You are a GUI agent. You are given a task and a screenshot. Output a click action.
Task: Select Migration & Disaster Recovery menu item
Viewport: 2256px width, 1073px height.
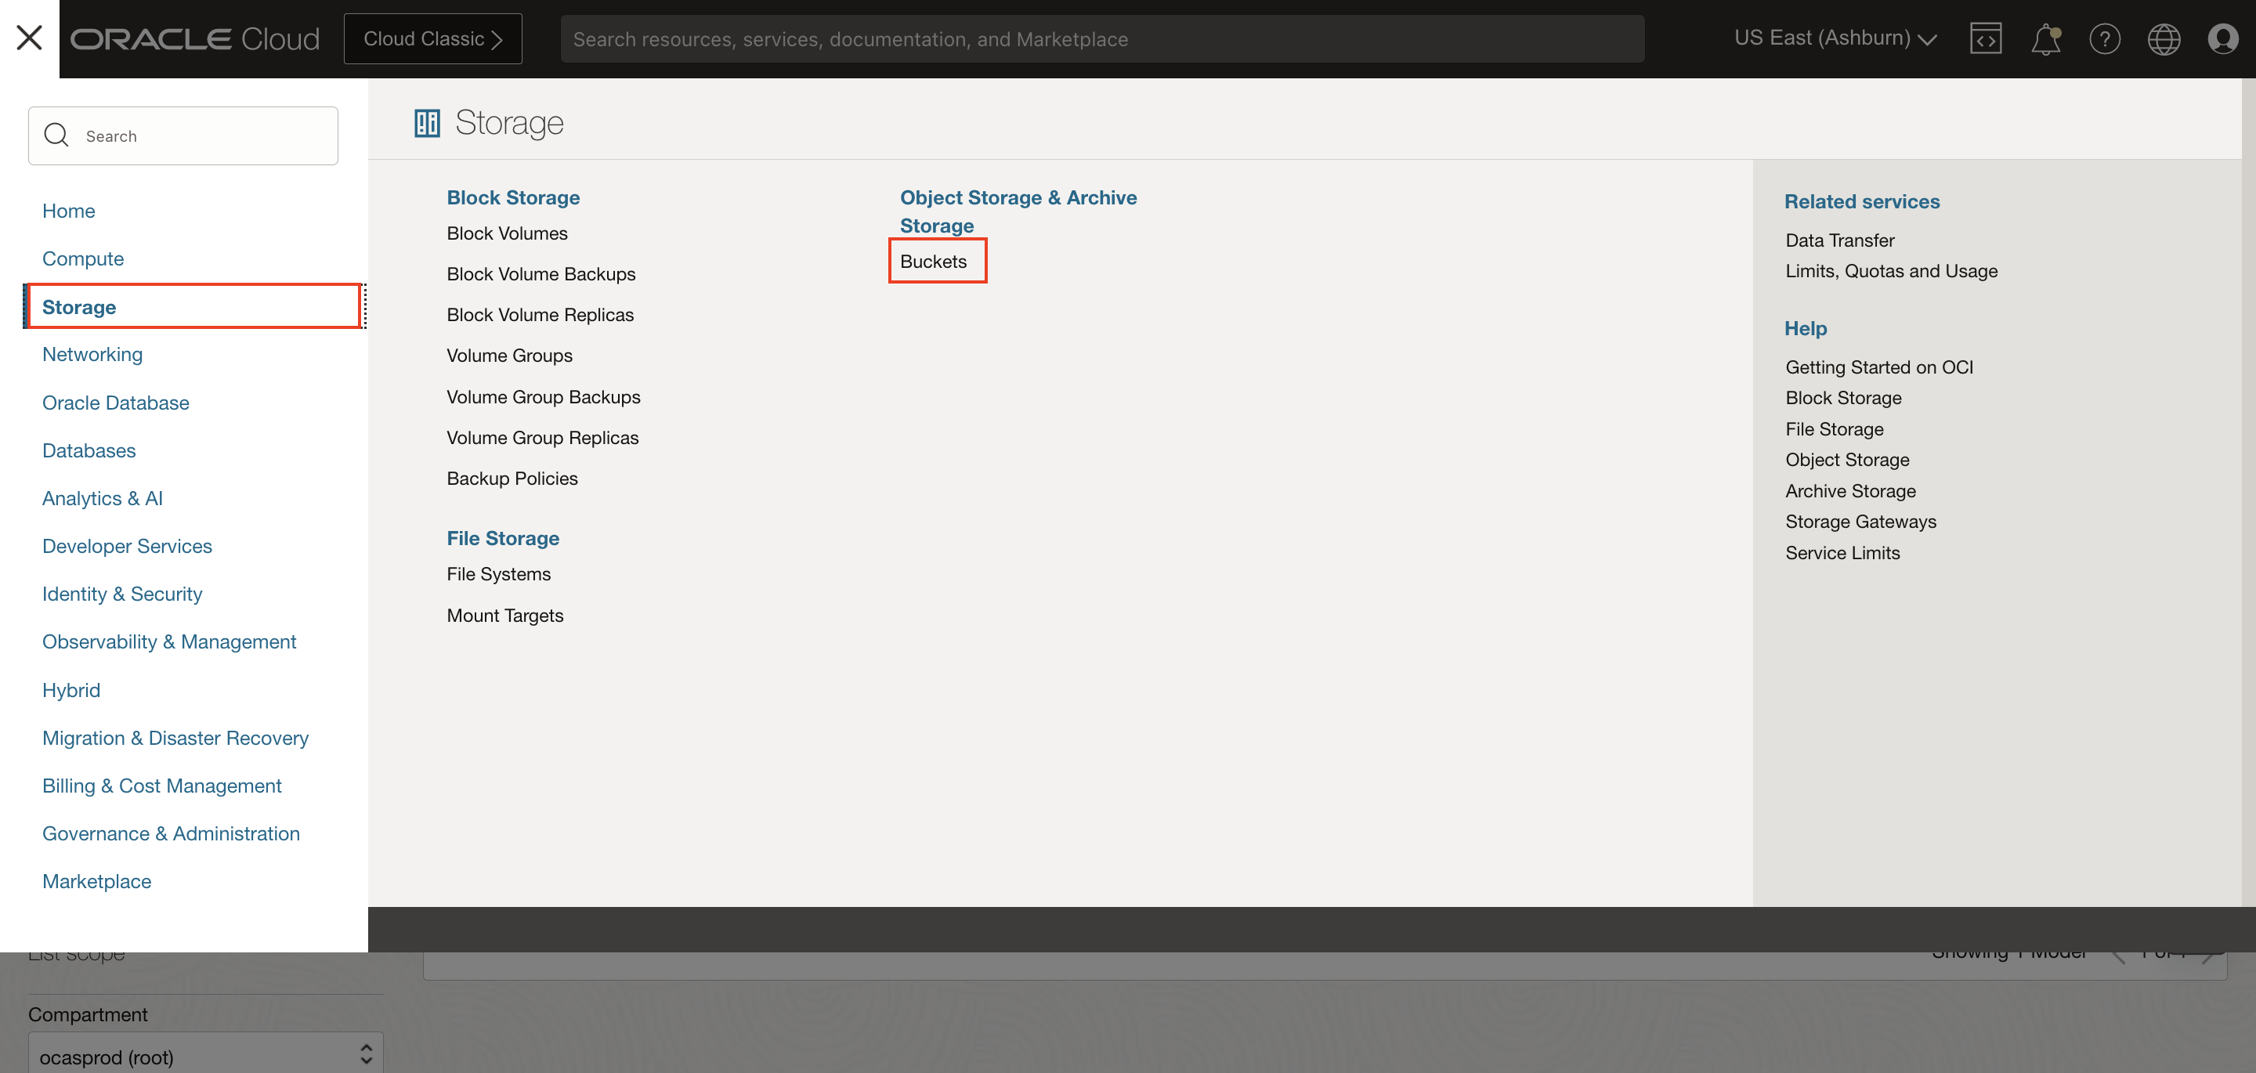pyautogui.click(x=175, y=738)
